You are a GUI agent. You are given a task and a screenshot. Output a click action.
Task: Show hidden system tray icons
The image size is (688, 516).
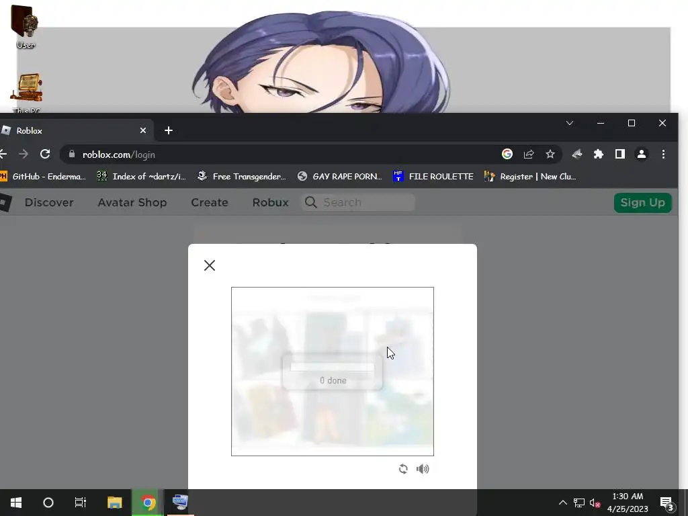click(x=563, y=503)
